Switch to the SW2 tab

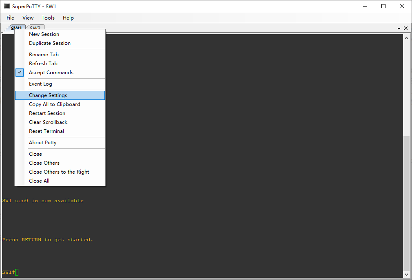(x=35, y=27)
